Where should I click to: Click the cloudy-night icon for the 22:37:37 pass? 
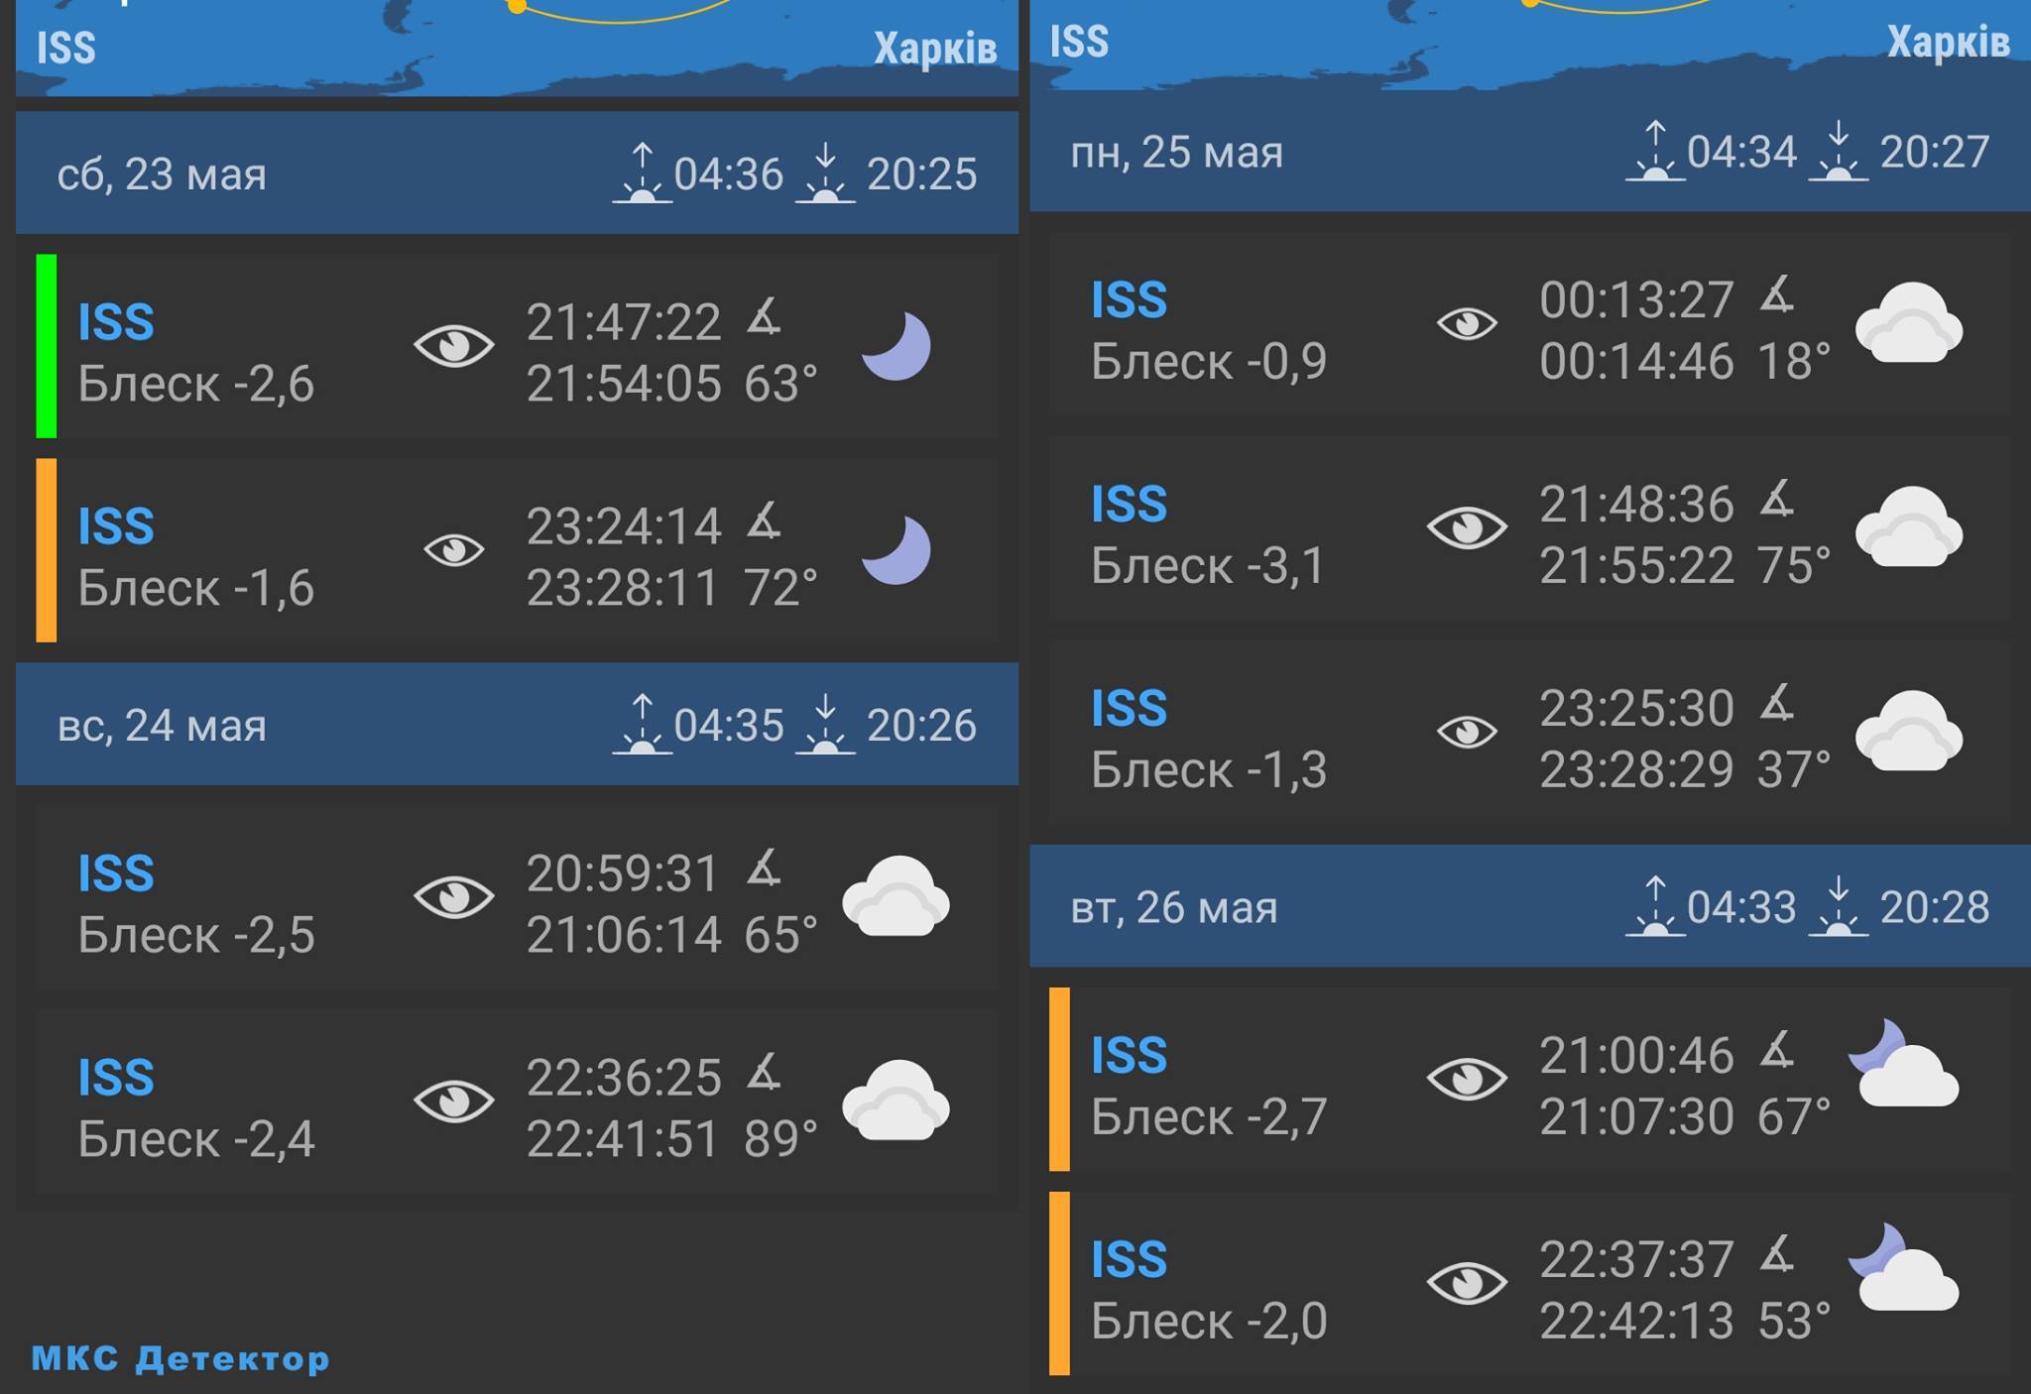tap(1904, 1268)
